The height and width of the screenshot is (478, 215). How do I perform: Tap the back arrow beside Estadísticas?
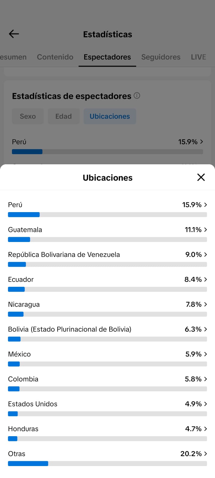click(14, 34)
